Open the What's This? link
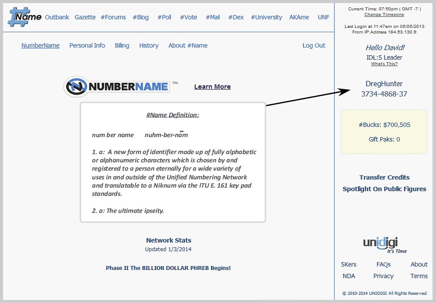 pos(384,64)
